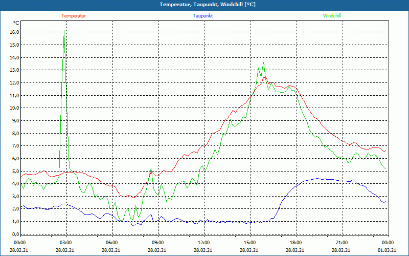409x256 pixels.
Task: Click the "01.03.21" date label
Action: coord(387,250)
